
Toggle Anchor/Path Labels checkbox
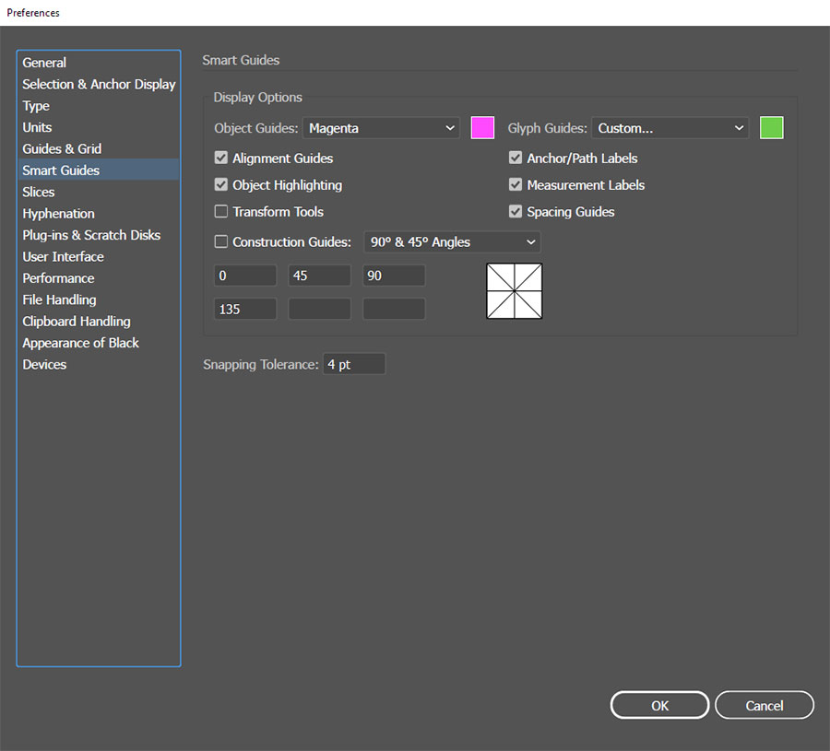(x=516, y=158)
